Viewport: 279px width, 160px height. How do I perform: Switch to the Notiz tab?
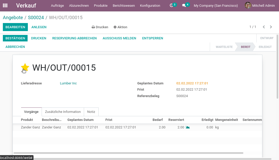(x=91, y=112)
